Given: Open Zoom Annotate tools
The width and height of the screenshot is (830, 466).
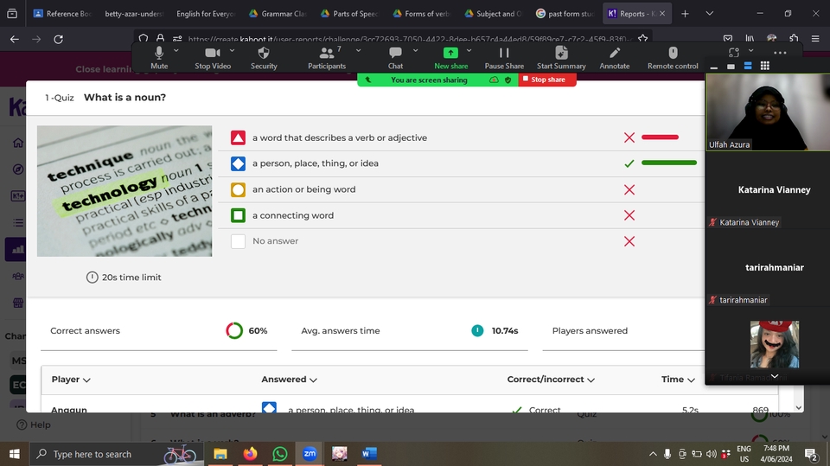Looking at the screenshot, I should click(x=615, y=58).
